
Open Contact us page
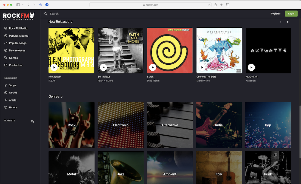(13, 65)
